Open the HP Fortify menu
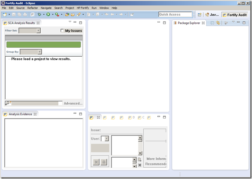Screen dimensions: 252x179 pos(83,8)
